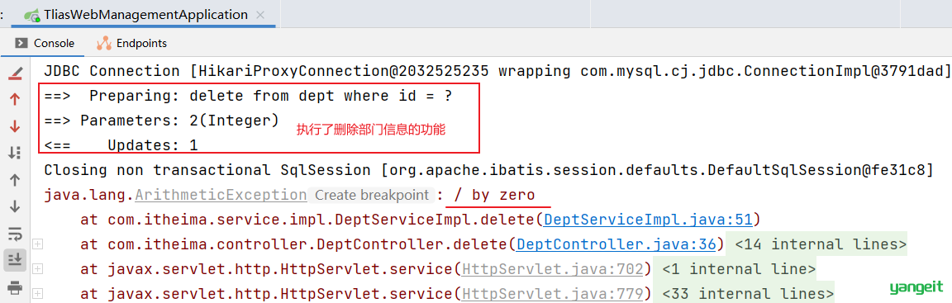Screen dimensions: 952x303
Task: Click the Spring Boot run configuration icon
Action: tap(32, 15)
